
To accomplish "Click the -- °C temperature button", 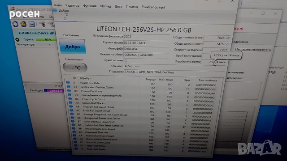I will tap(75, 68).
